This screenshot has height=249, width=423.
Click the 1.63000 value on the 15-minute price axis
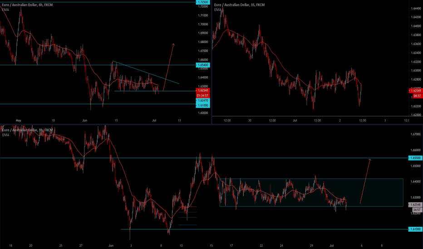[416, 71]
